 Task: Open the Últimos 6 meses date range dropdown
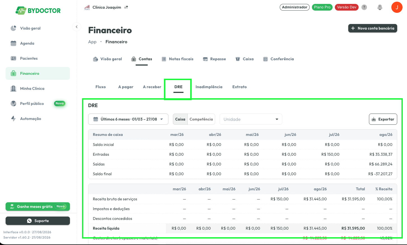[128, 119]
